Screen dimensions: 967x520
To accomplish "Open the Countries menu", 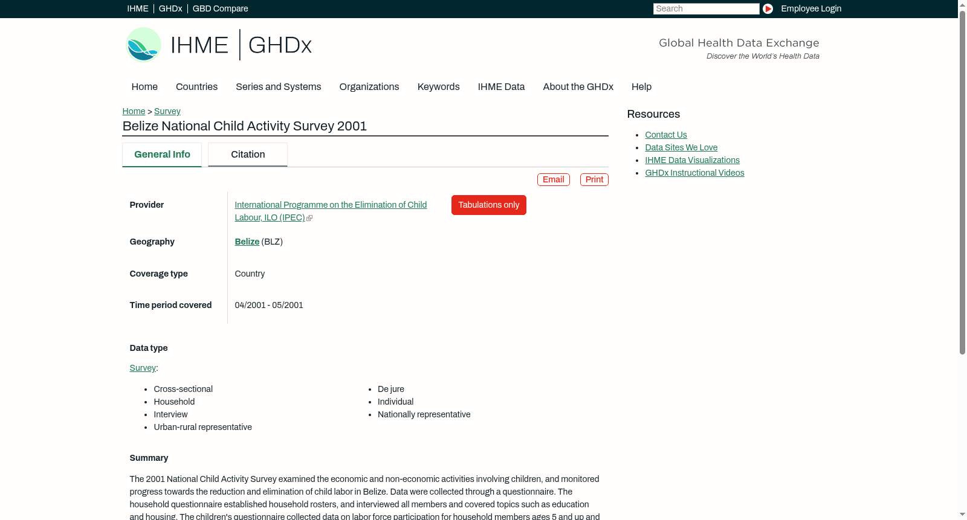I will point(196,87).
